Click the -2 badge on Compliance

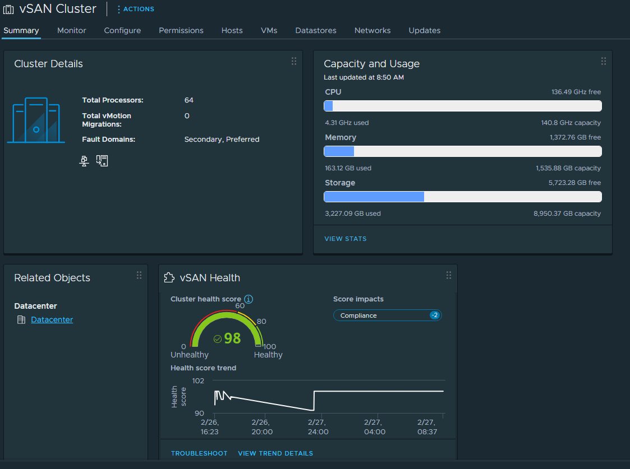pos(434,315)
